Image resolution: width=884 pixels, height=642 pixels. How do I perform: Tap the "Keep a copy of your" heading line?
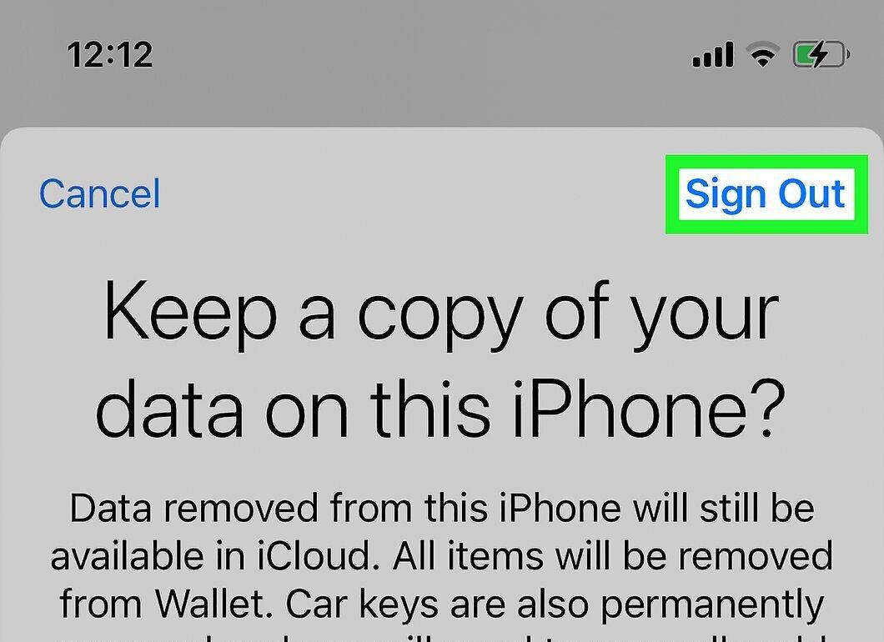click(442, 314)
